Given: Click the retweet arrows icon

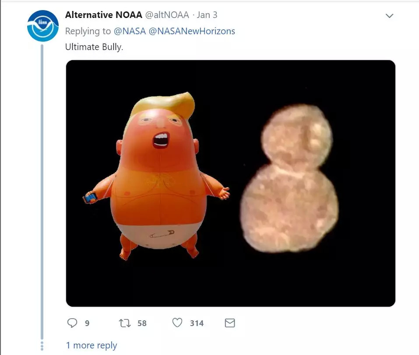Looking at the screenshot, I should [125, 323].
